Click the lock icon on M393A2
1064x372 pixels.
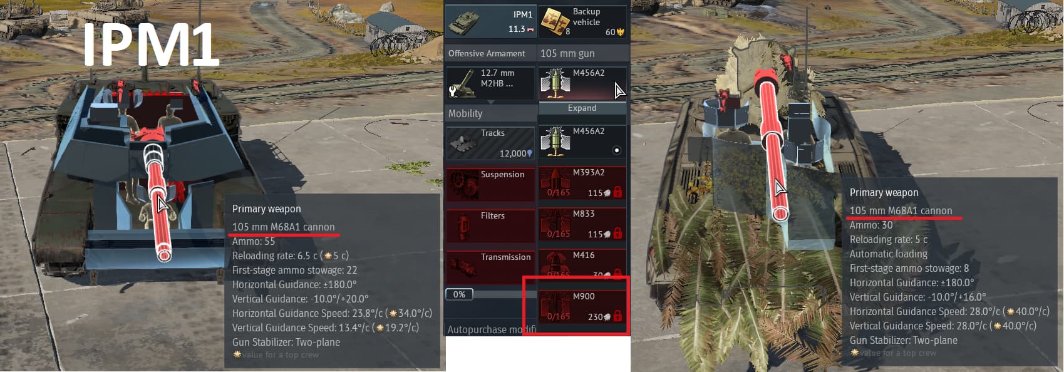(618, 192)
